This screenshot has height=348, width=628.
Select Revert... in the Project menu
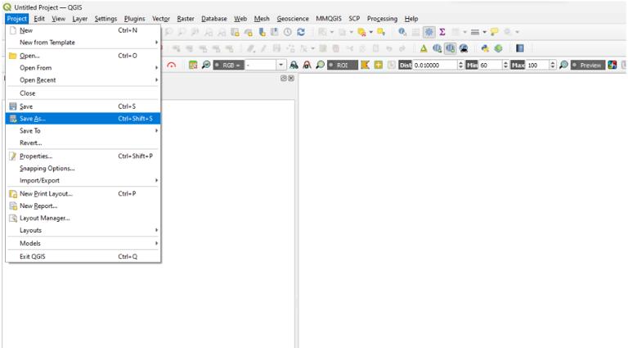(83, 142)
